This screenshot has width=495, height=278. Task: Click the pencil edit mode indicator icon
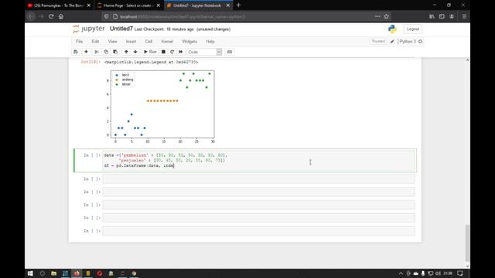tap(392, 41)
